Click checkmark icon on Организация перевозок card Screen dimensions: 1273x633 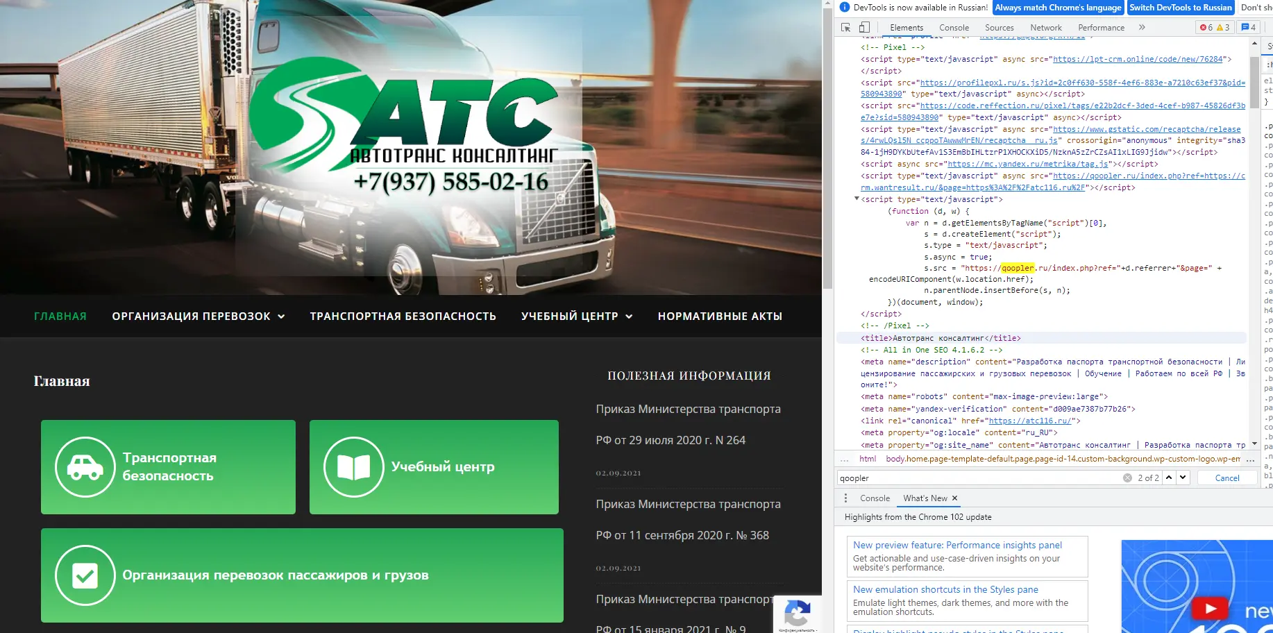(85, 575)
